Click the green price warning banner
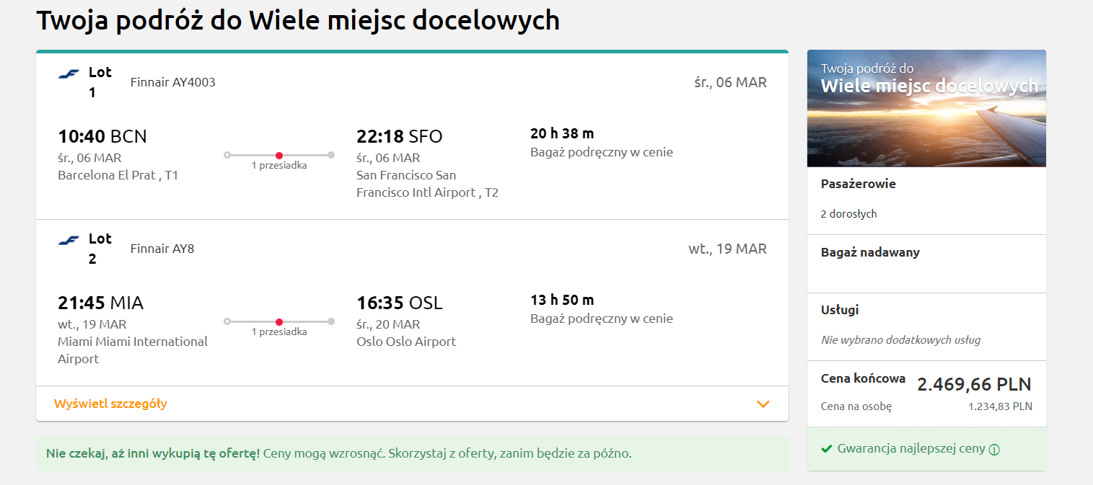 413,453
